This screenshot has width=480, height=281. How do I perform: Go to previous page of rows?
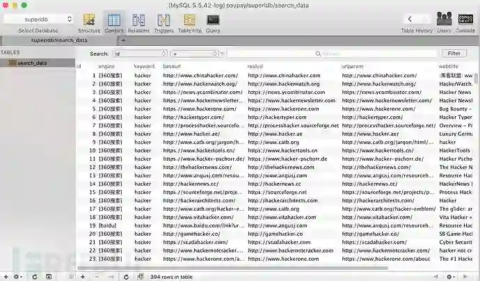tap(435, 277)
